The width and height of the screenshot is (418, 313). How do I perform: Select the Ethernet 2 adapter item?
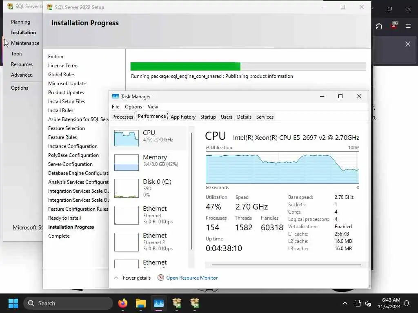(x=149, y=242)
